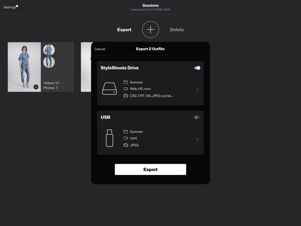The image size is (301, 226).
Task: Click the USB heading
Action: 106,117
